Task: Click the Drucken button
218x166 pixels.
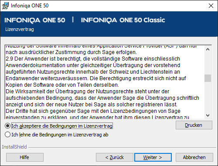Action: 194,125
